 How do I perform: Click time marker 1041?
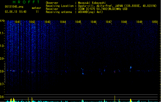click(x=18, y=22)
